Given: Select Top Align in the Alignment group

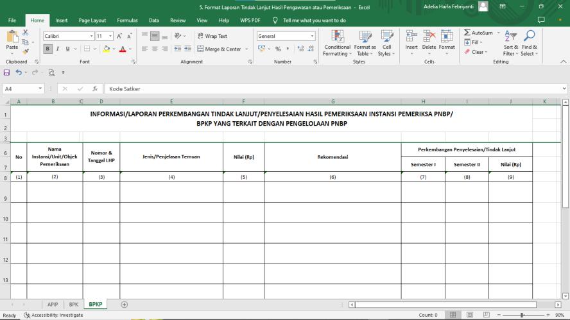Looking at the screenshot, I should [144, 36].
